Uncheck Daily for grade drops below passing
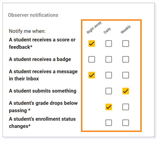158x141 pixels. point(109,107)
